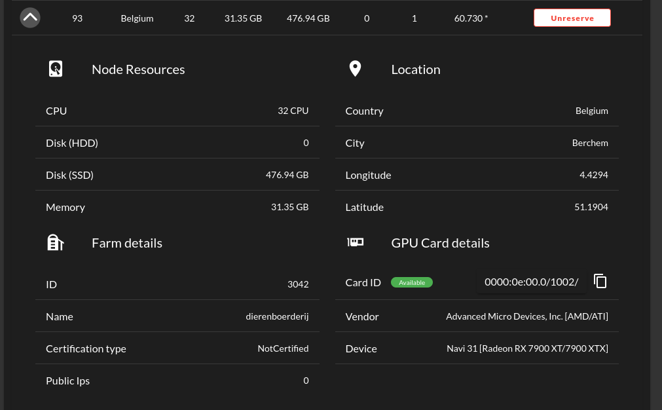Toggle the Available status badge
Screen dimensions: 662x410
pos(411,282)
